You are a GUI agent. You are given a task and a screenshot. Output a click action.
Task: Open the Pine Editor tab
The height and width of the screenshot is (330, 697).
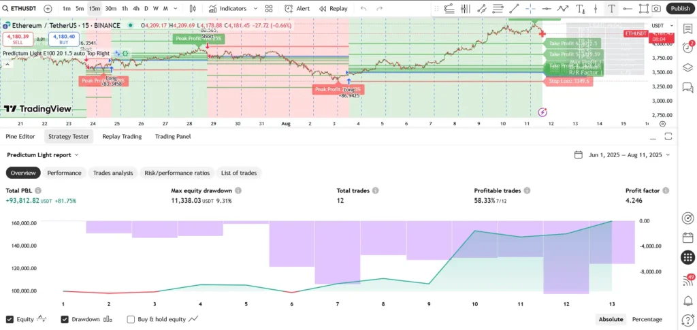click(20, 136)
